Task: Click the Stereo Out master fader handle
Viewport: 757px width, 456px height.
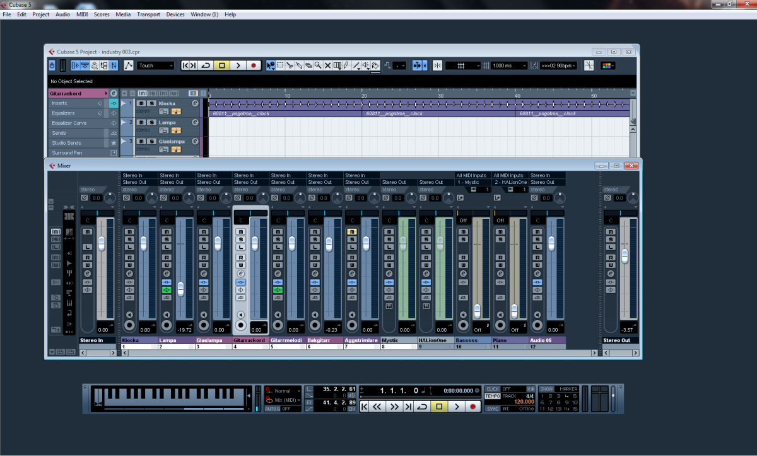Action: tap(625, 256)
